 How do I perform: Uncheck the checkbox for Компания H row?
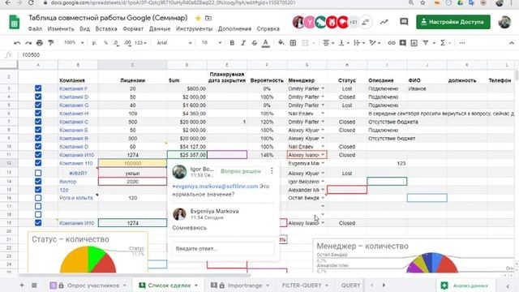pos(38,114)
